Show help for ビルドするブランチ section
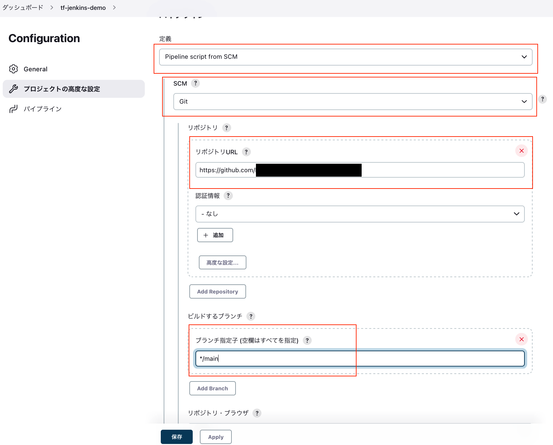 pyautogui.click(x=251, y=316)
